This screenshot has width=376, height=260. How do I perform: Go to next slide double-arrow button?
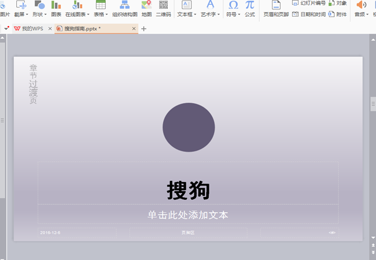[x=373, y=252]
